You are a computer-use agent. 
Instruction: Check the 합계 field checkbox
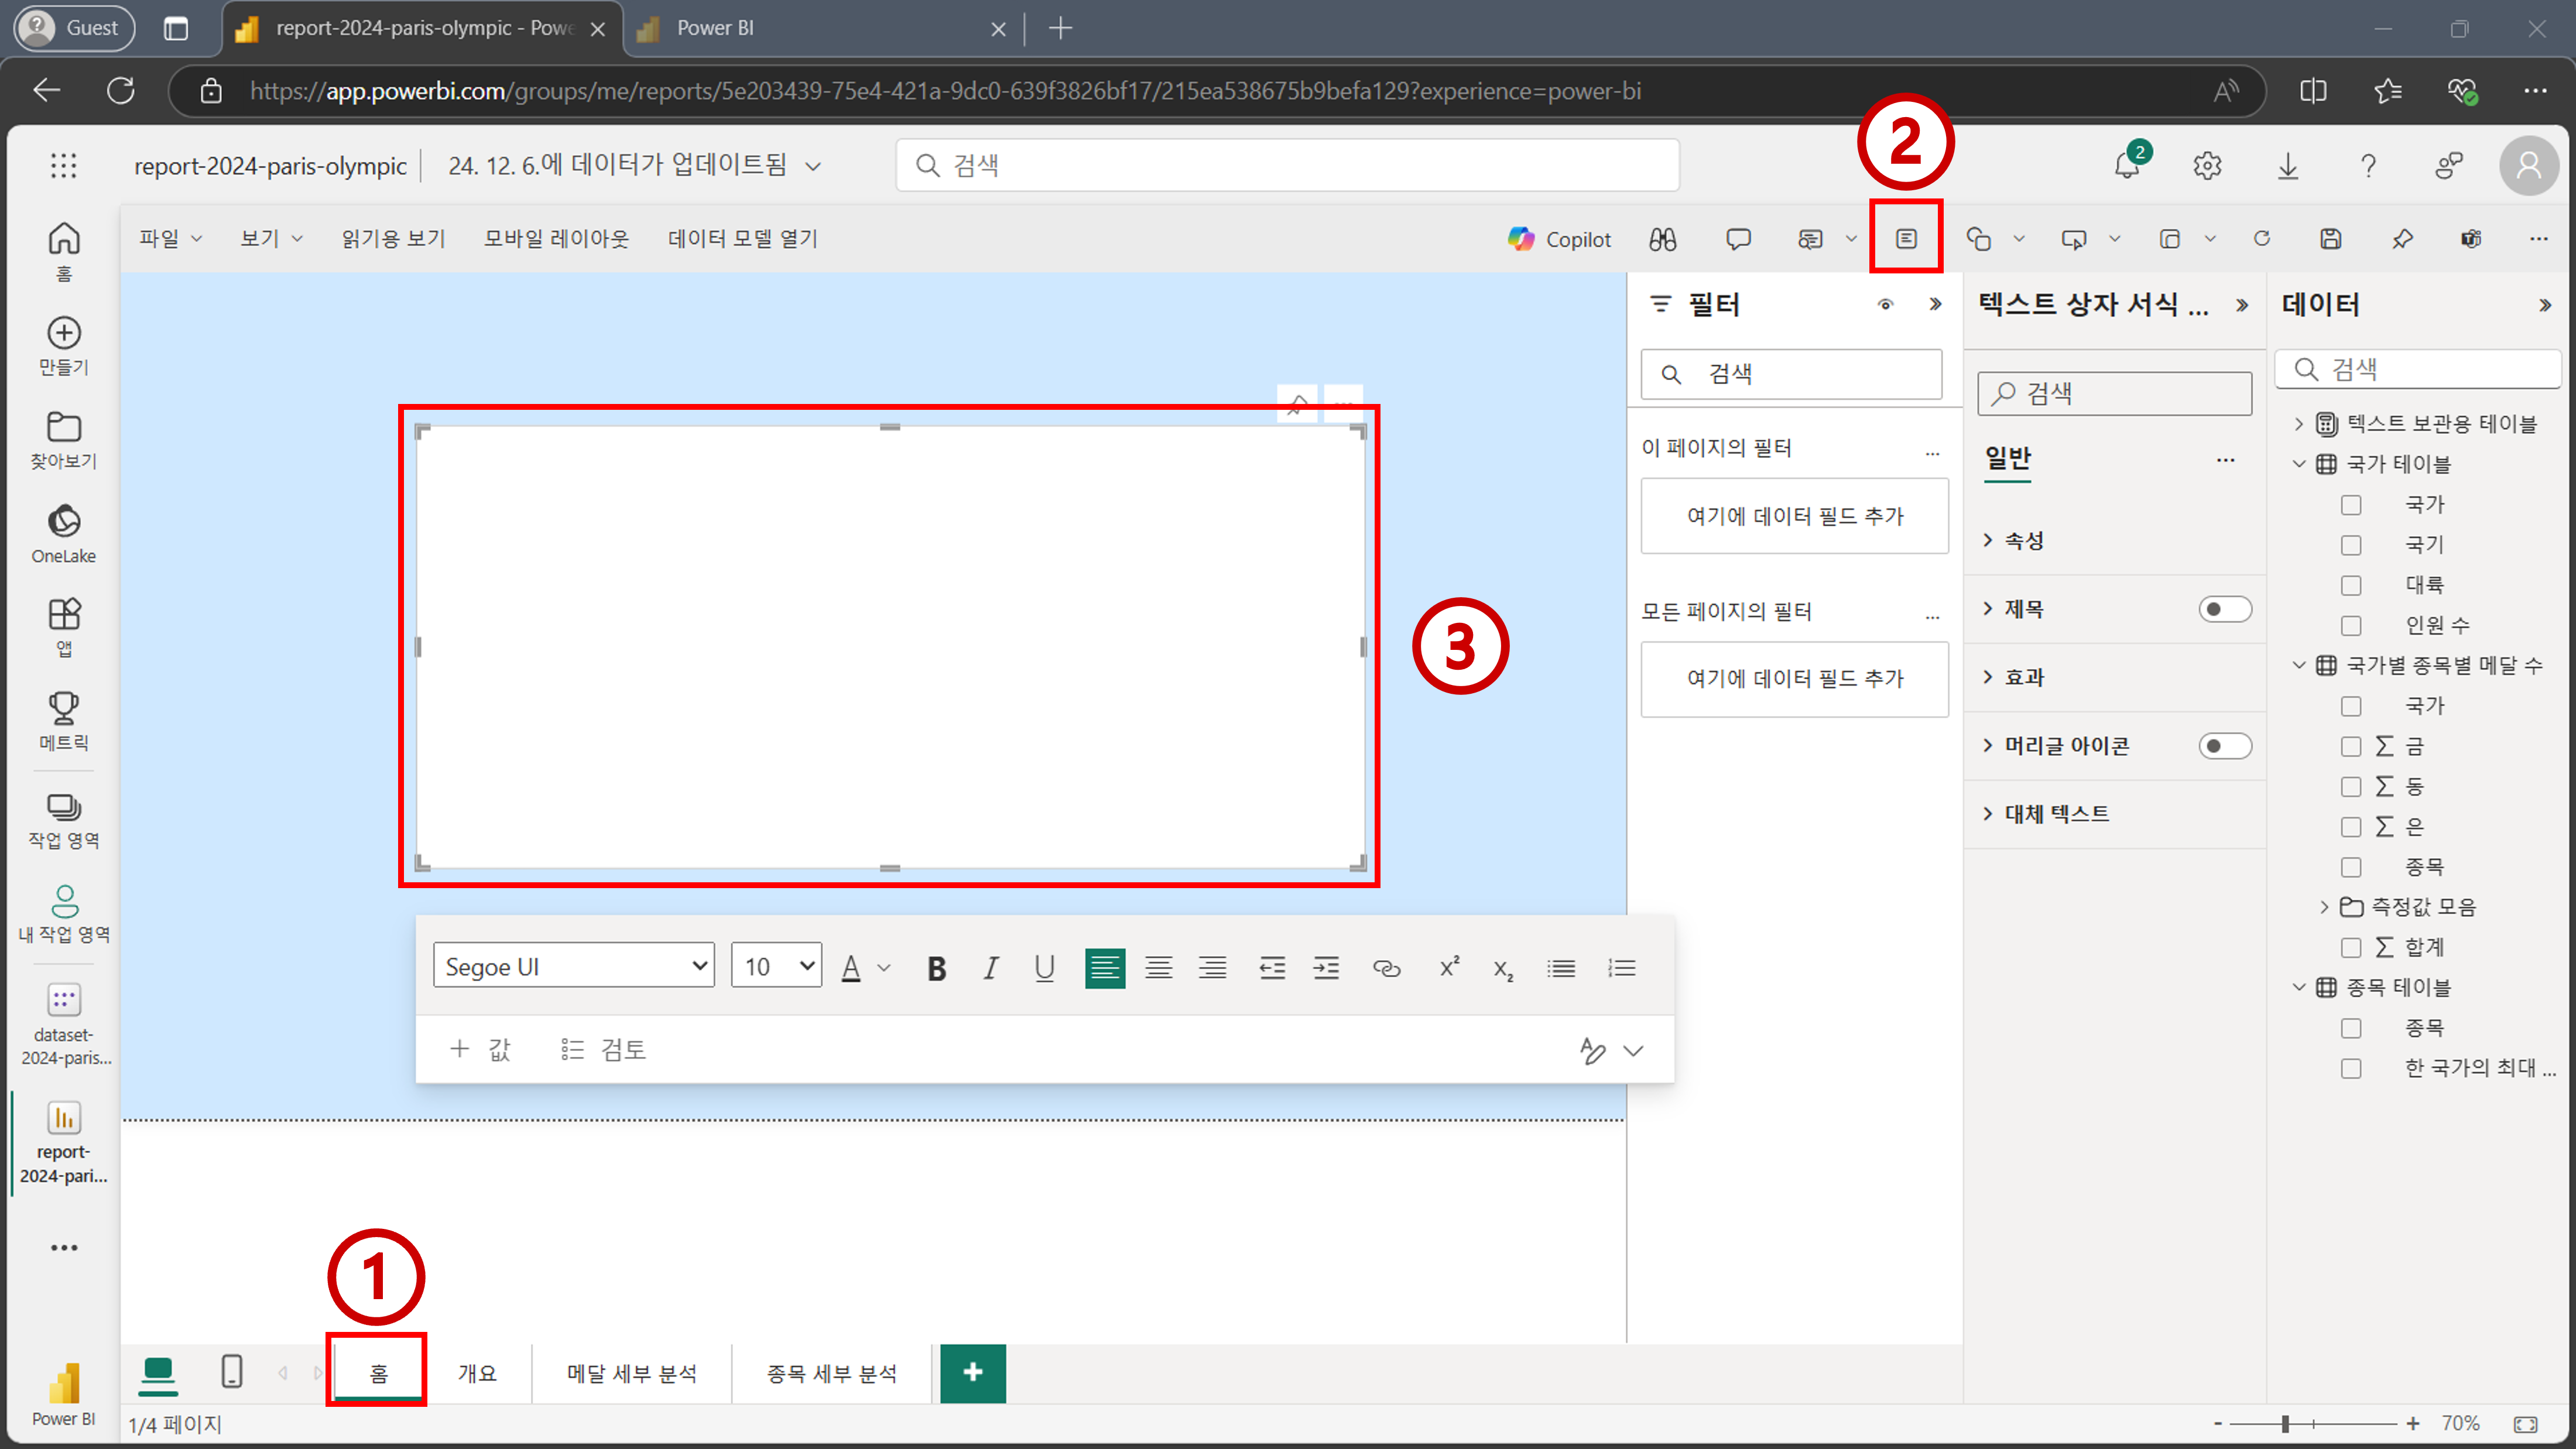coord(2351,947)
